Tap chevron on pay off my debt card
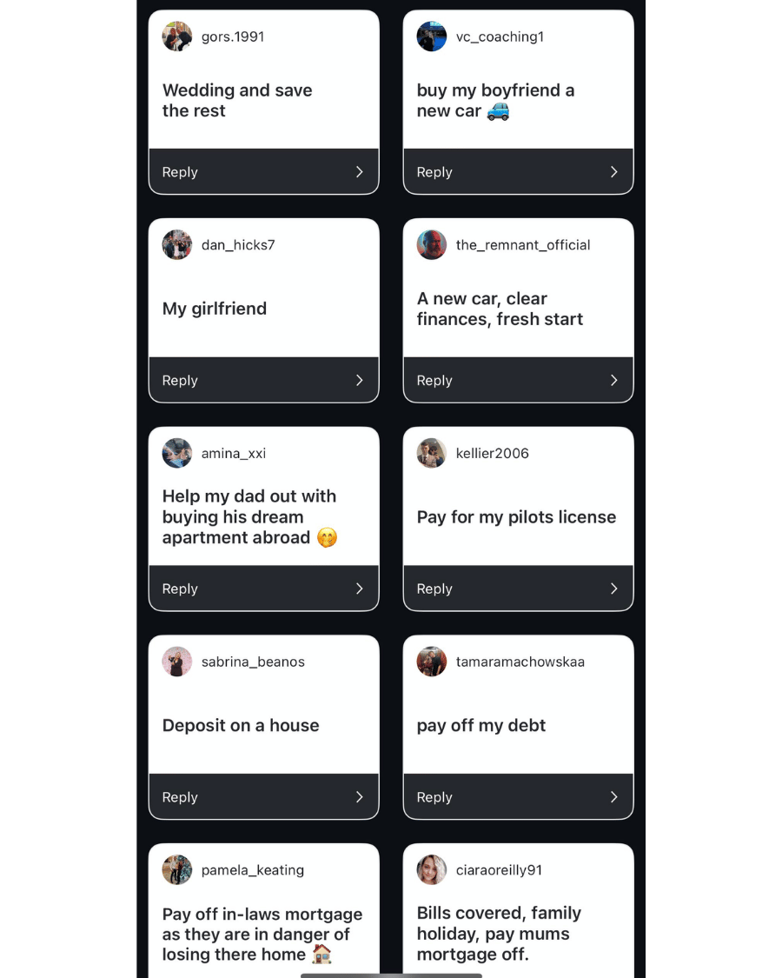782x978 pixels. pyautogui.click(x=614, y=797)
